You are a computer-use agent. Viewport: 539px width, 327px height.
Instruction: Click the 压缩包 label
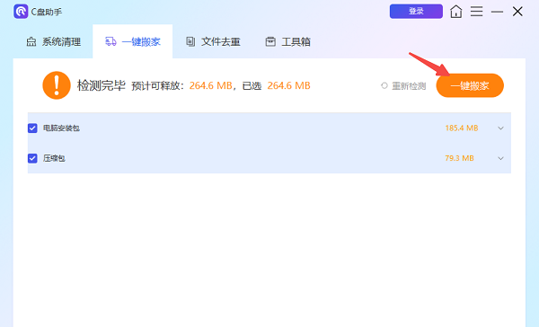[x=54, y=158]
